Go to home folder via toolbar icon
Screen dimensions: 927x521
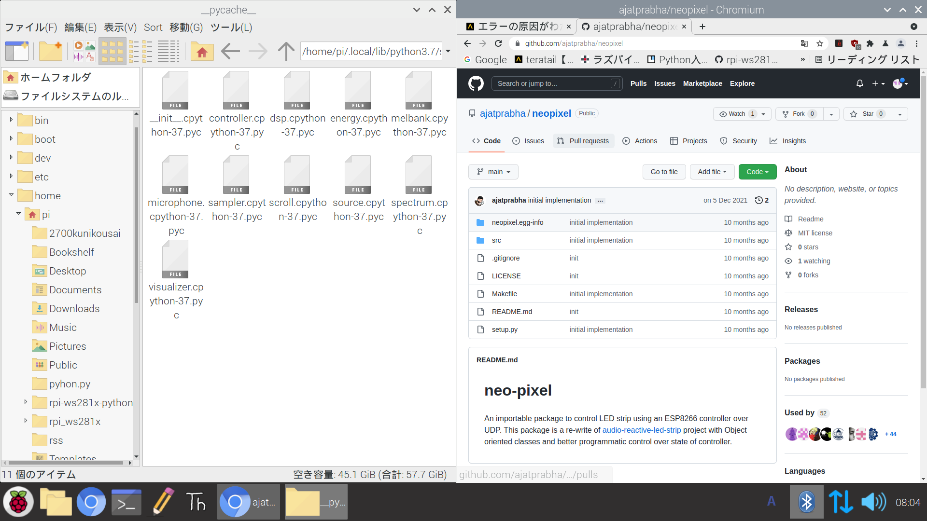(x=202, y=51)
